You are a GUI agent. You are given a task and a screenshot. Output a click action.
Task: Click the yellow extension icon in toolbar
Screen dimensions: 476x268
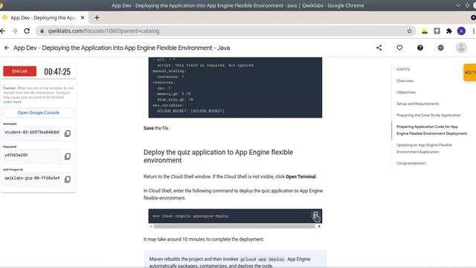pos(425,31)
